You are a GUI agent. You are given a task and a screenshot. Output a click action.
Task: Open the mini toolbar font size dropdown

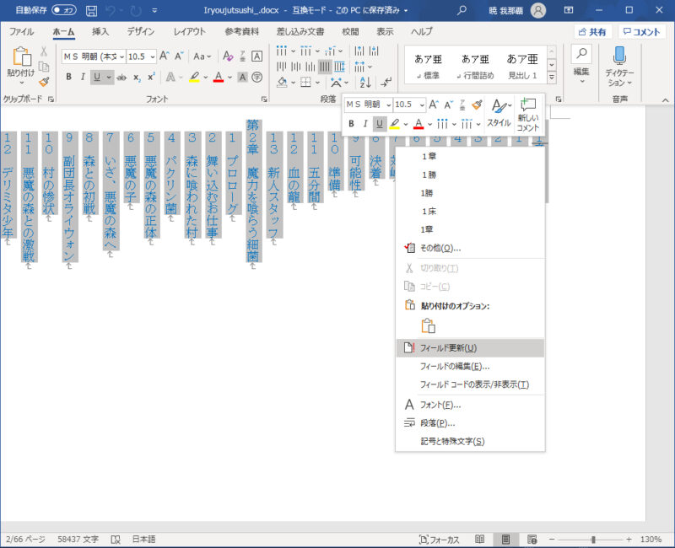422,105
